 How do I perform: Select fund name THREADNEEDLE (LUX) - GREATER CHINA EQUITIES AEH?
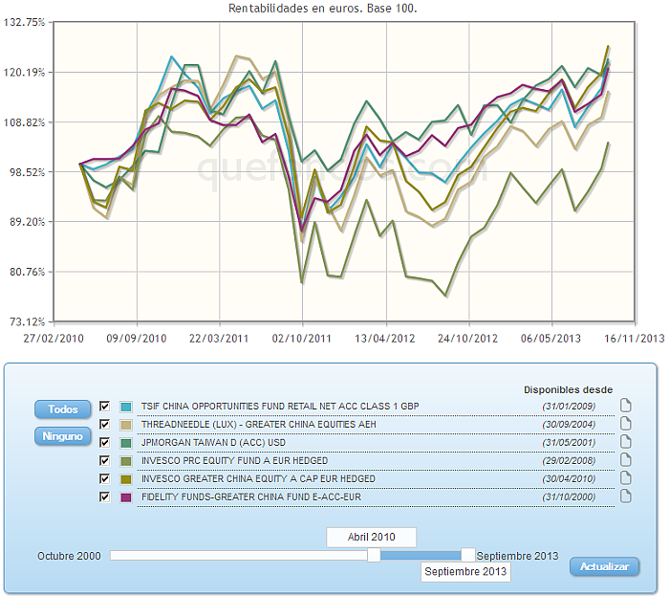coord(259,425)
